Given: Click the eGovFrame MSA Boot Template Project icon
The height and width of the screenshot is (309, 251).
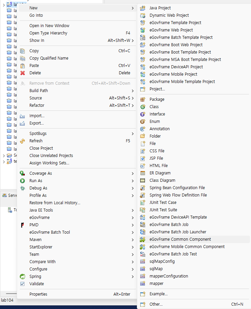Looking at the screenshot, I should [143, 60].
